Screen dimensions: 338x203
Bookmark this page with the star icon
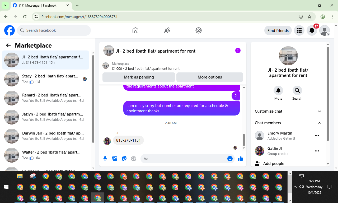[309, 17]
